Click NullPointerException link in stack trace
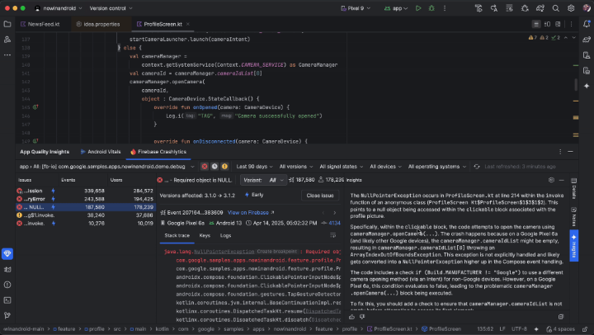 224,252
